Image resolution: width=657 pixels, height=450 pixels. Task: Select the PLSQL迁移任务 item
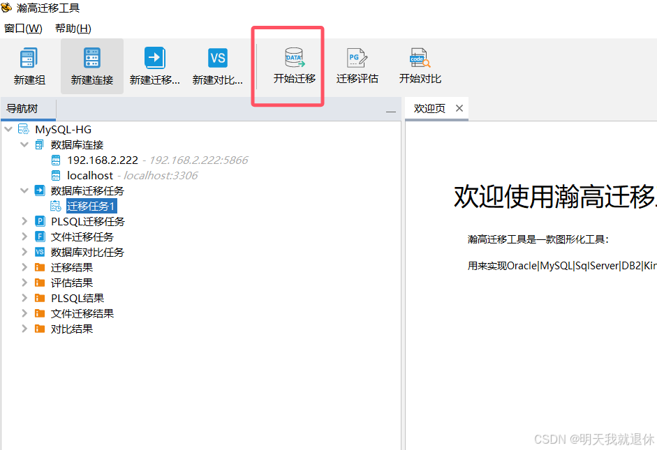(x=88, y=221)
